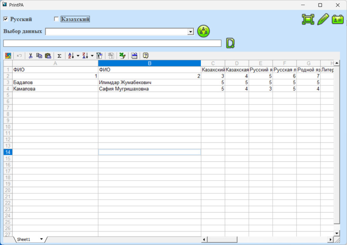Click the horizontal scrollbar left arrow
Screen dimensions: 347x245
coord(204,240)
